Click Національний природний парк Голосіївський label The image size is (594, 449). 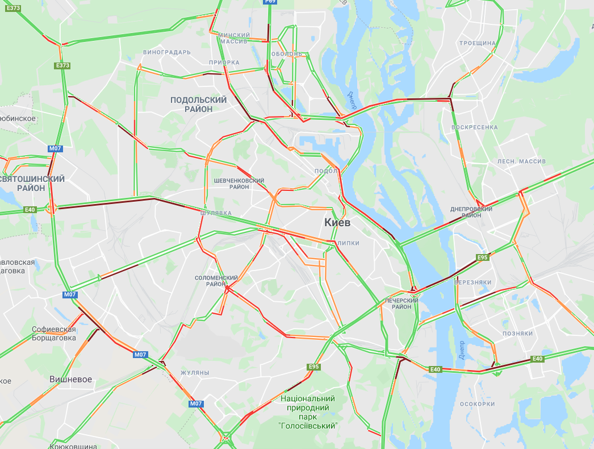coord(308,412)
